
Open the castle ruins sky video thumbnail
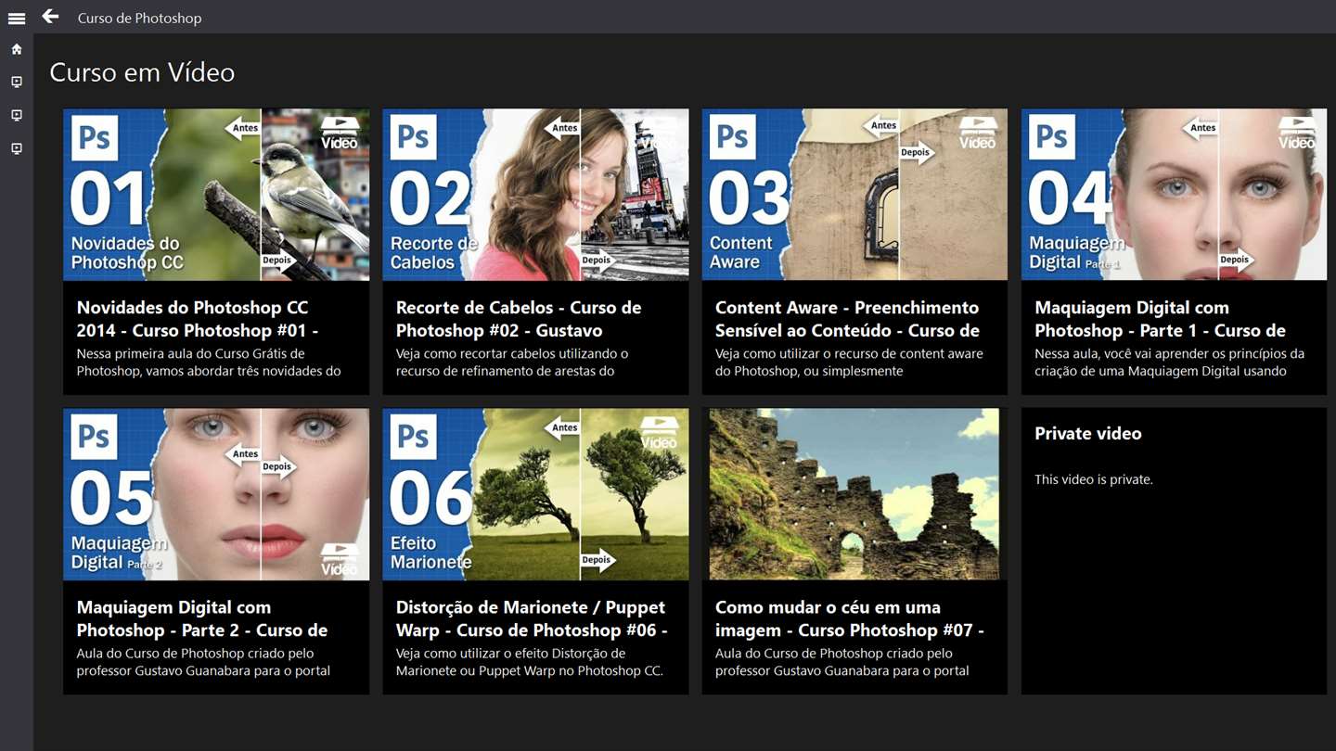click(854, 494)
